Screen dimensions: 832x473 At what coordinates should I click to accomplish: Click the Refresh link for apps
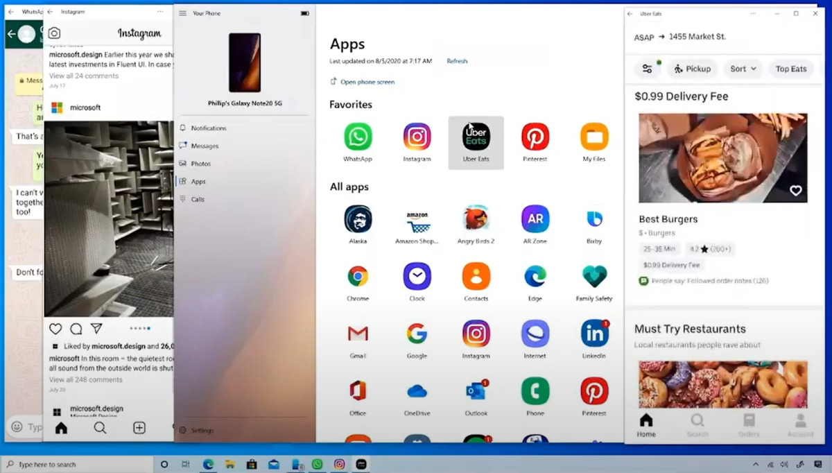[x=457, y=61]
